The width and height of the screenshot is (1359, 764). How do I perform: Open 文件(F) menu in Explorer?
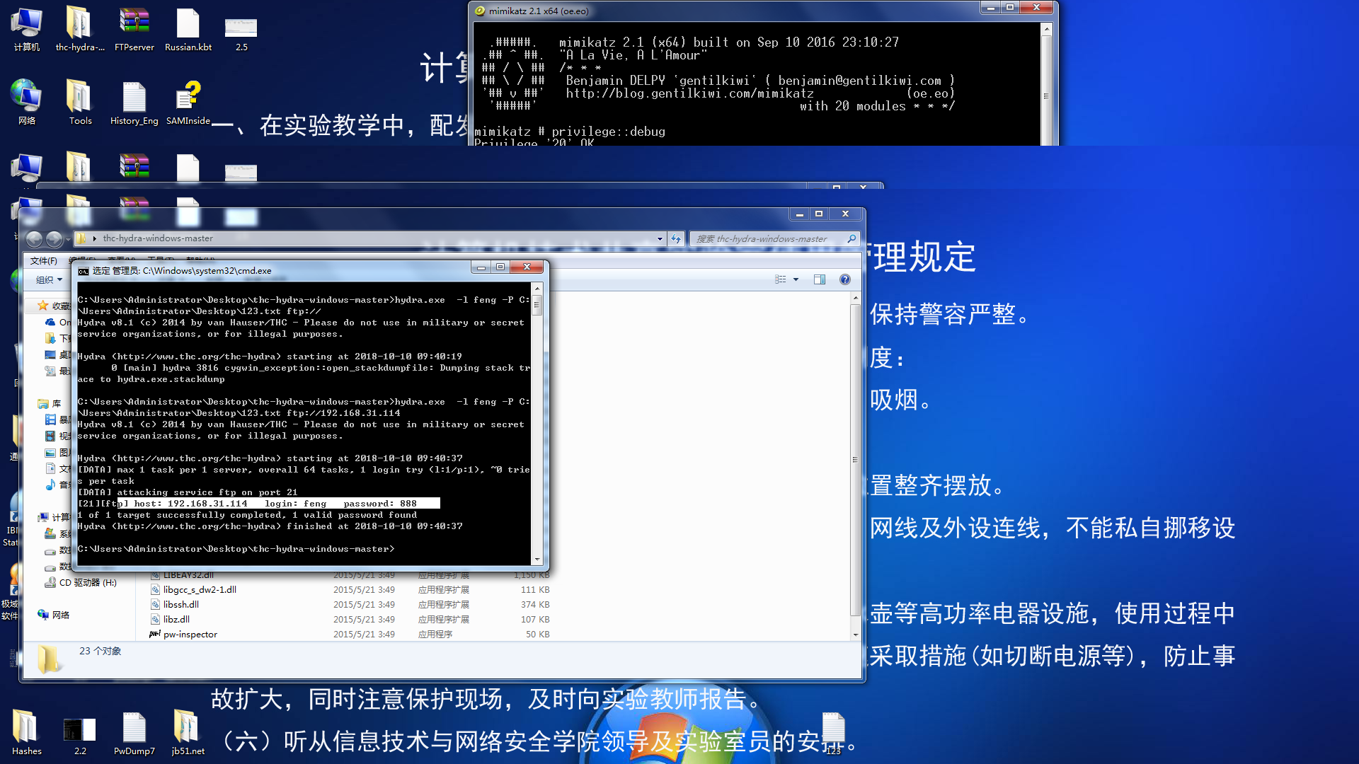pos(43,261)
